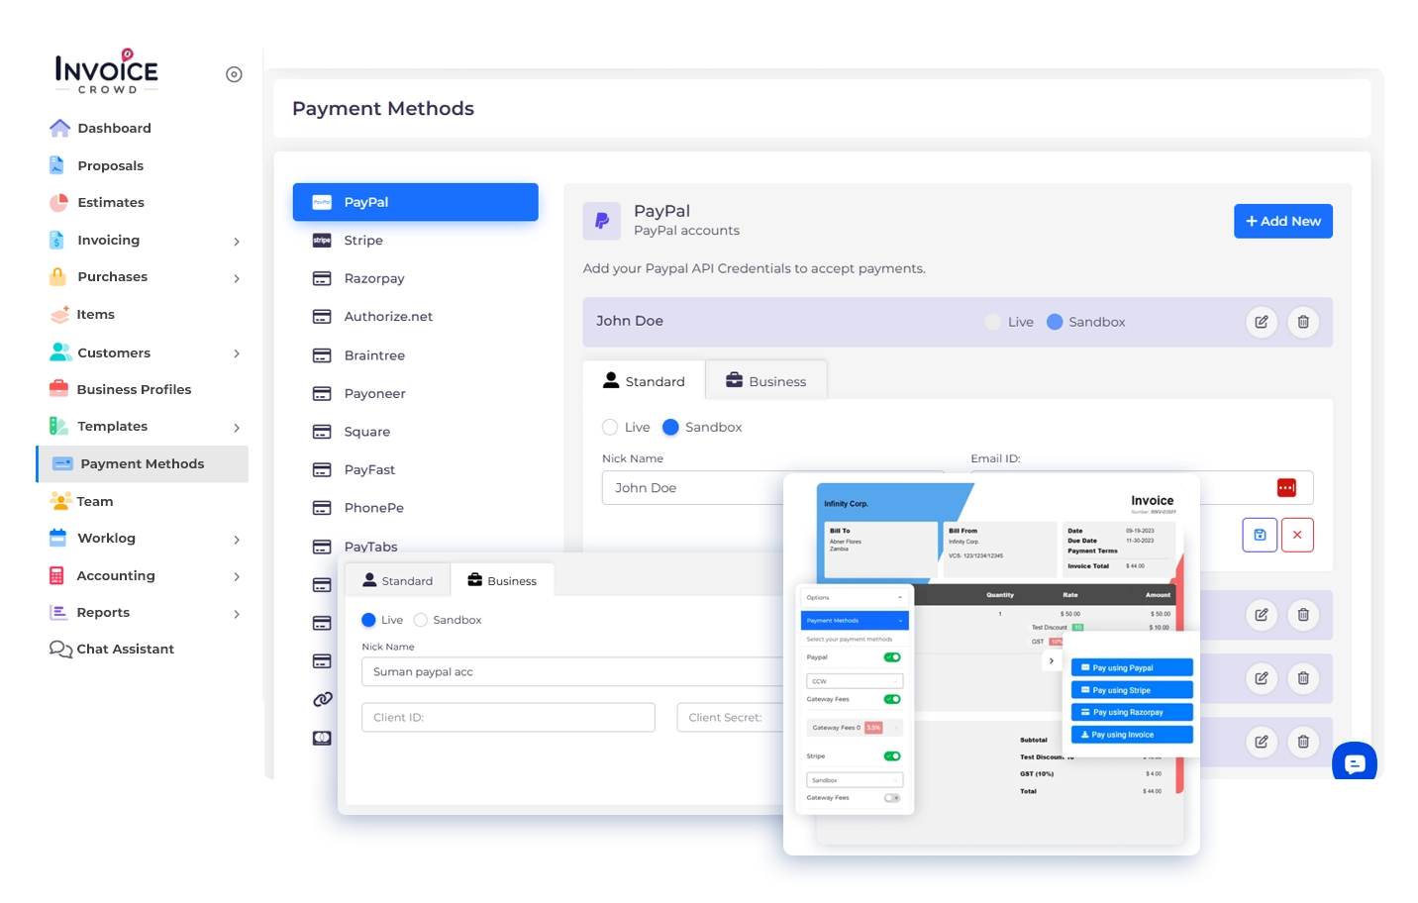Expand the Customers sidebar submenu
Image resolution: width=1418 pixels, height=903 pixels.
pos(237,353)
